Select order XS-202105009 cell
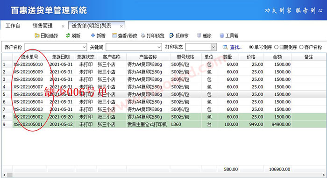The height and width of the screenshot is (178, 327). 30,72
